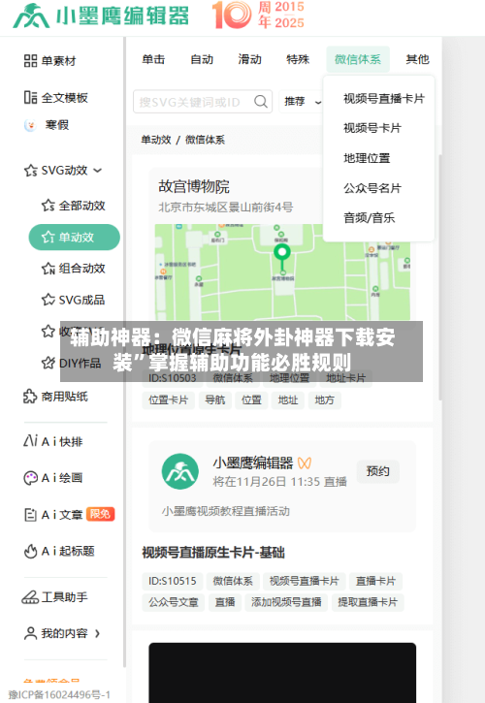Click the Ai快排 icon

coord(30,441)
